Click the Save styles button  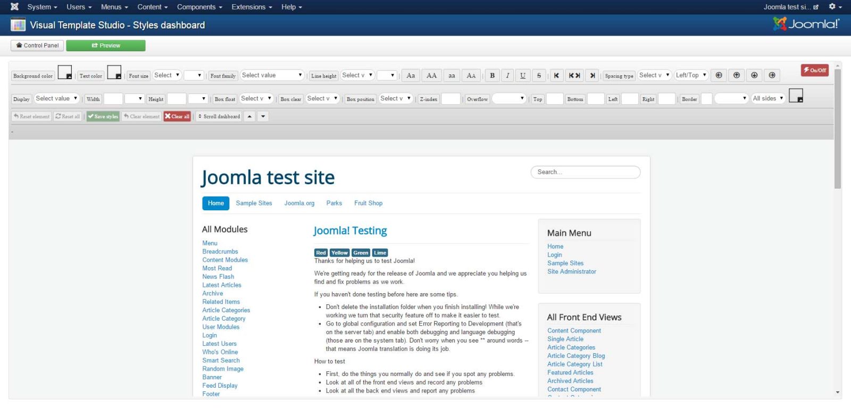[103, 116]
